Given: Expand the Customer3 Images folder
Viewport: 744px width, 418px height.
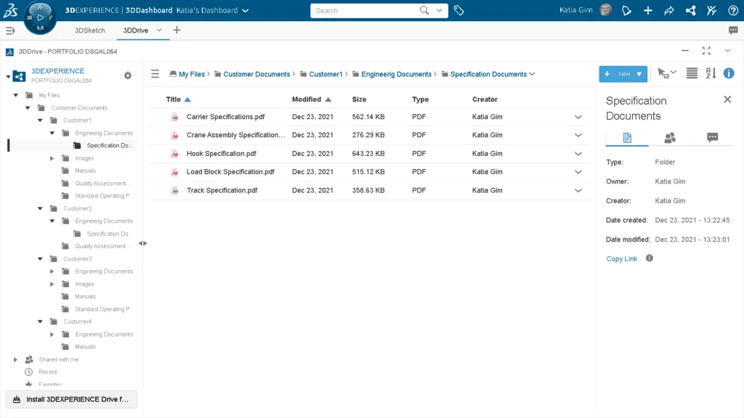Looking at the screenshot, I should click(x=52, y=284).
